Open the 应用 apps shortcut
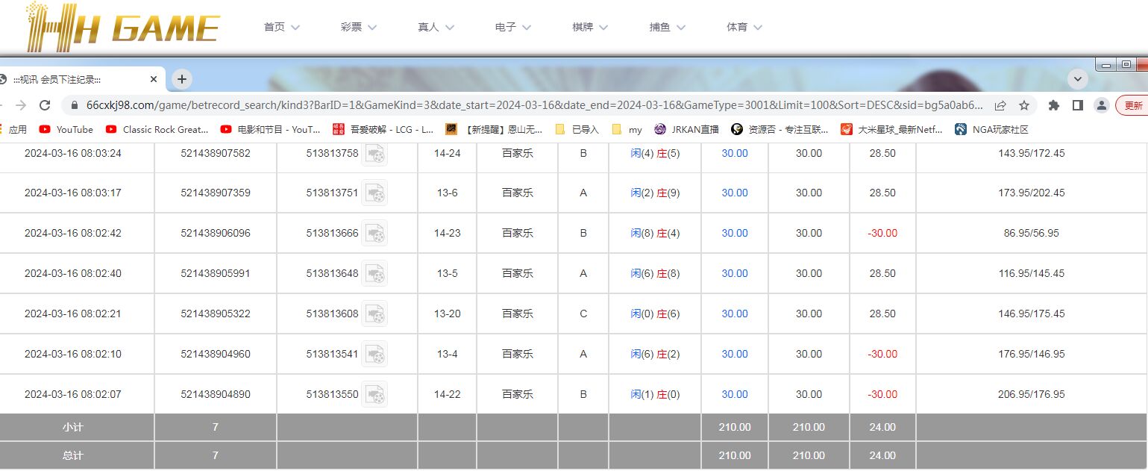1148x471 pixels. [x=13, y=129]
